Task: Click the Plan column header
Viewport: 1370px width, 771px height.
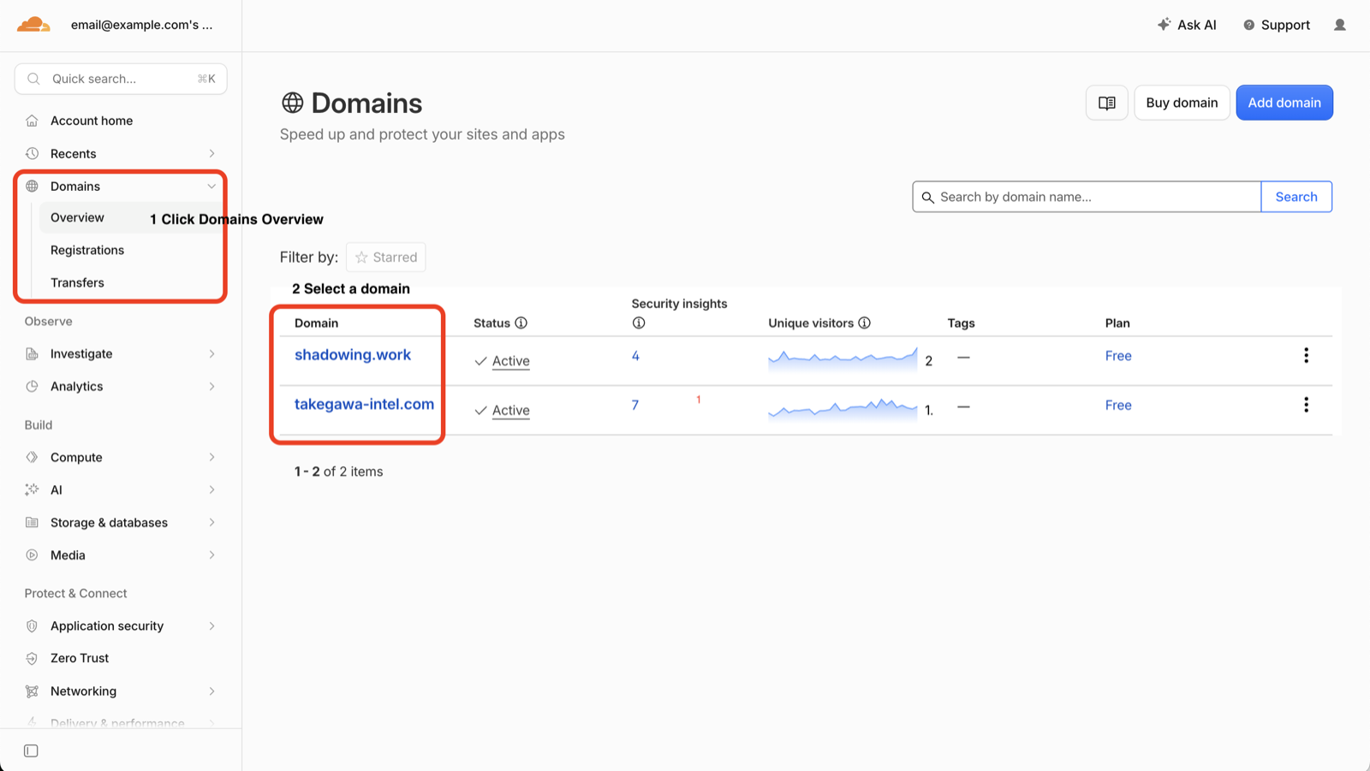Action: pyautogui.click(x=1117, y=323)
